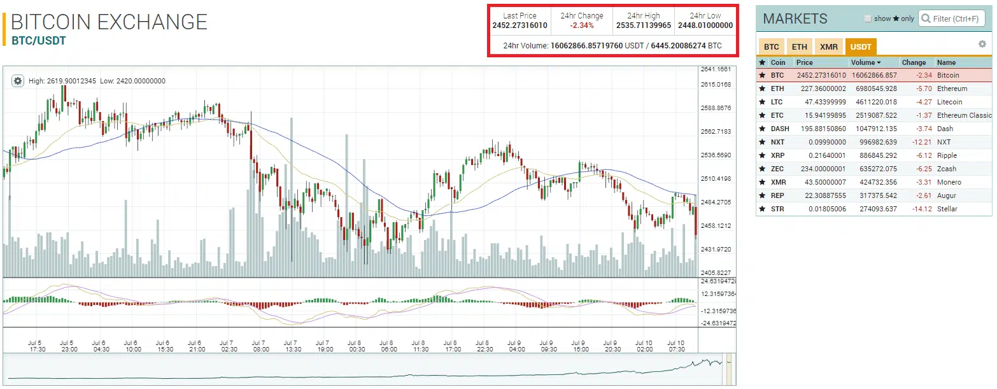Click the star beside ETC
This screenshot has width=997, height=389.
(762, 115)
